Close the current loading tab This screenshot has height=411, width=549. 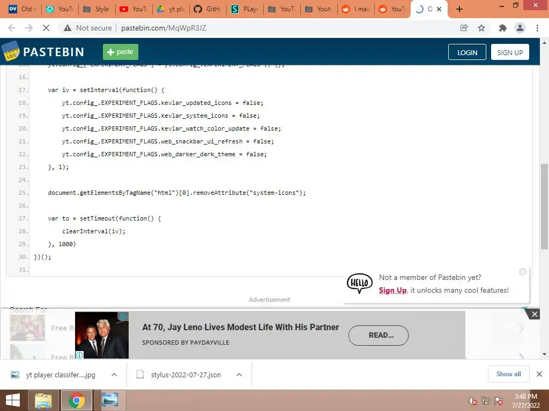[439, 9]
